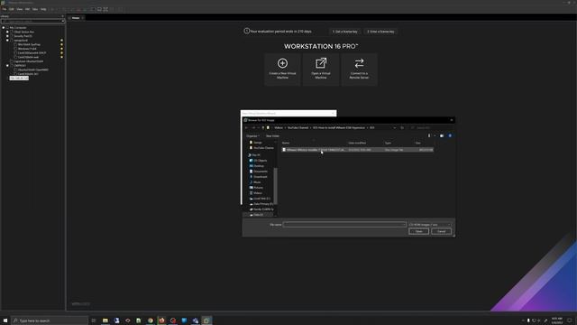Change view layout in file dialog
Image resolution: width=577 pixels, height=325 pixels.
pyautogui.click(x=429, y=136)
